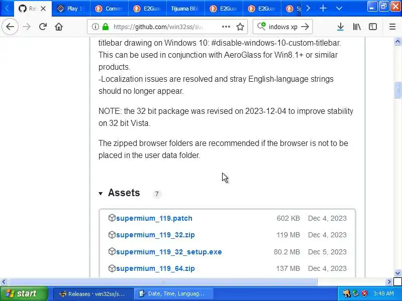Download supermium_119_64.zip

pos(155,268)
